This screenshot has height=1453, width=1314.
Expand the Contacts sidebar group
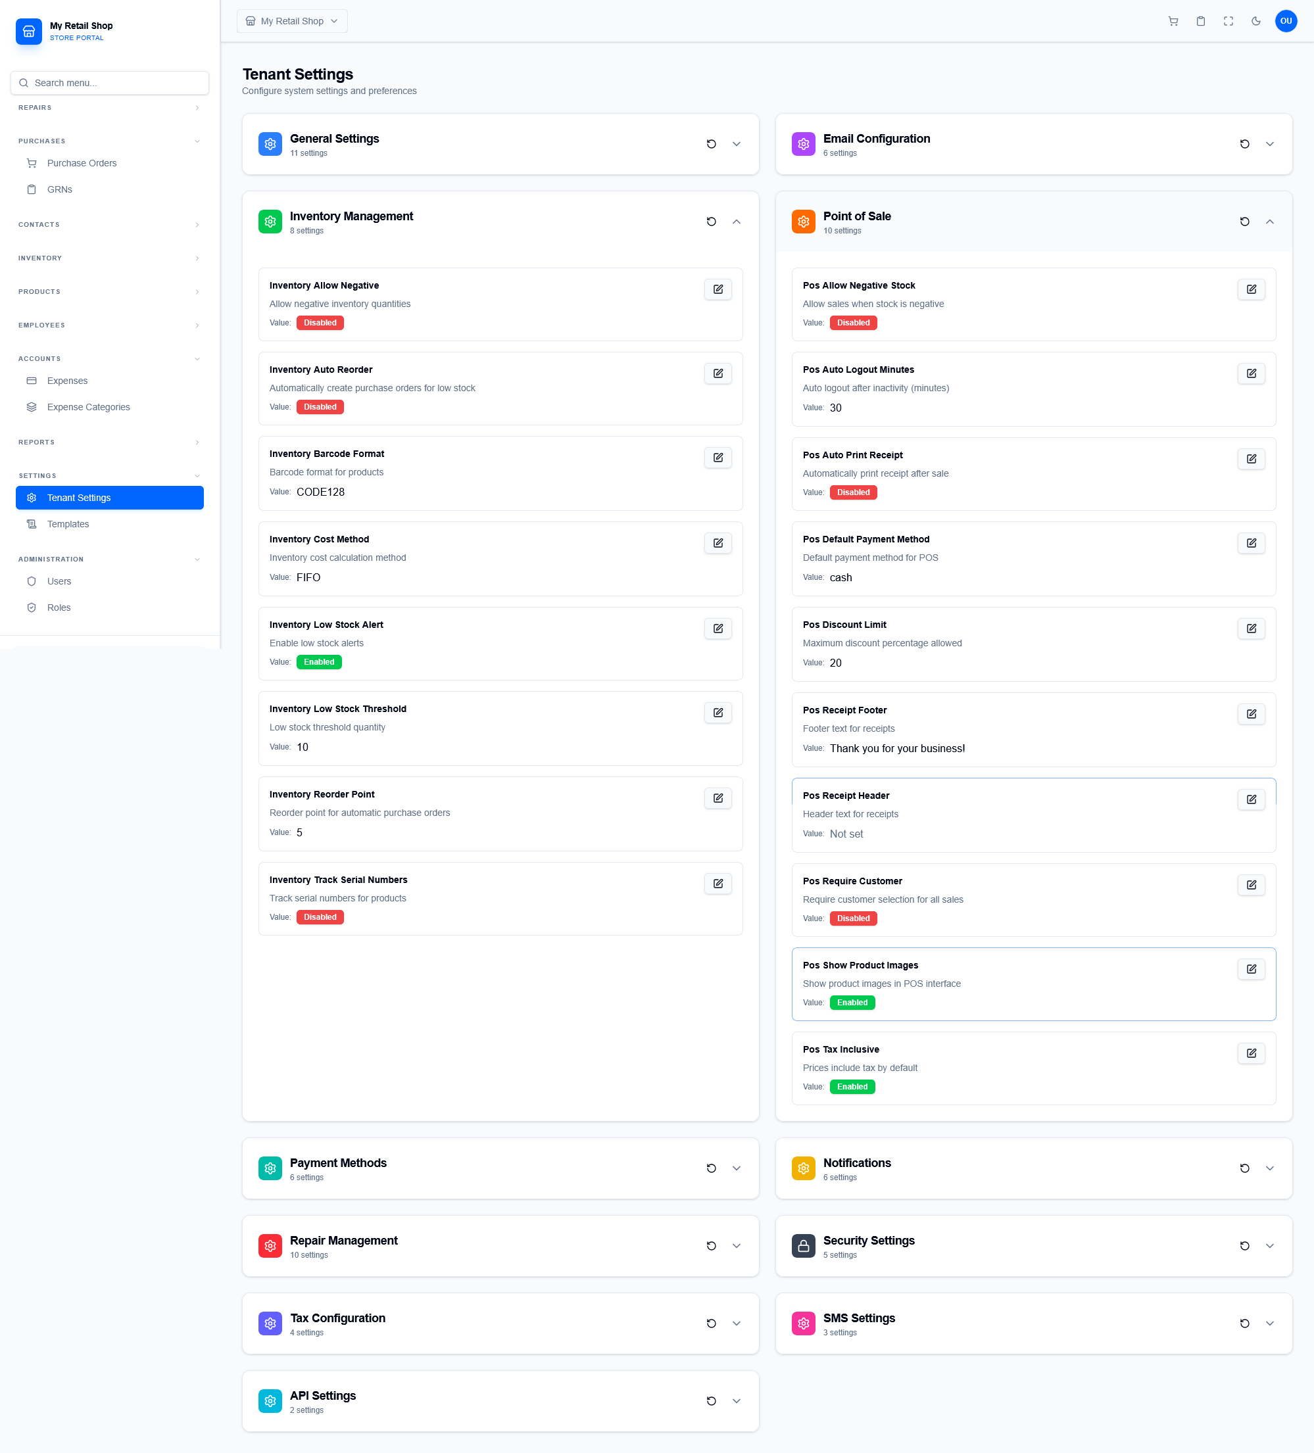click(110, 225)
